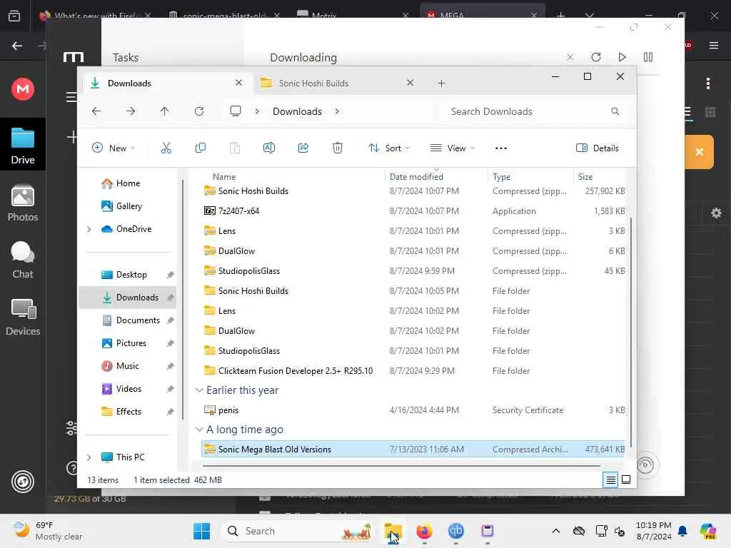Screen dimensions: 731x548
Task: Open Firefox from the taskbar
Action: pos(424,531)
